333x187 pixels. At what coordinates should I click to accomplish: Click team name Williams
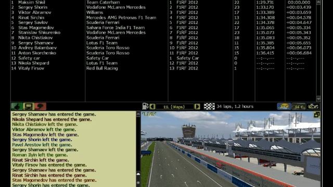click(95, 12)
